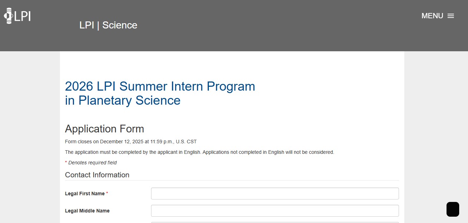
Task: Click the MENU label in the header
Action: click(432, 16)
